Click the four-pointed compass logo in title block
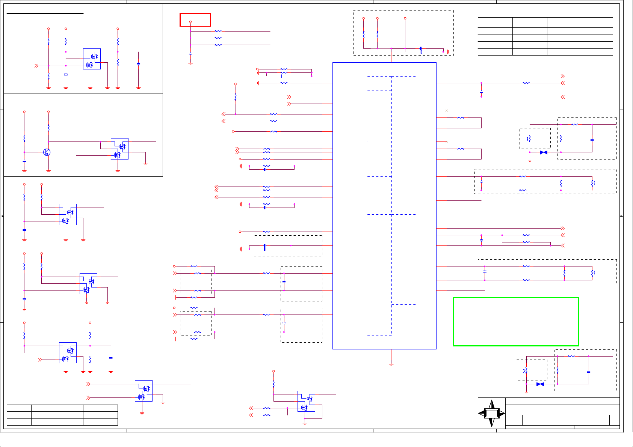The image size is (633, 447). point(492,413)
